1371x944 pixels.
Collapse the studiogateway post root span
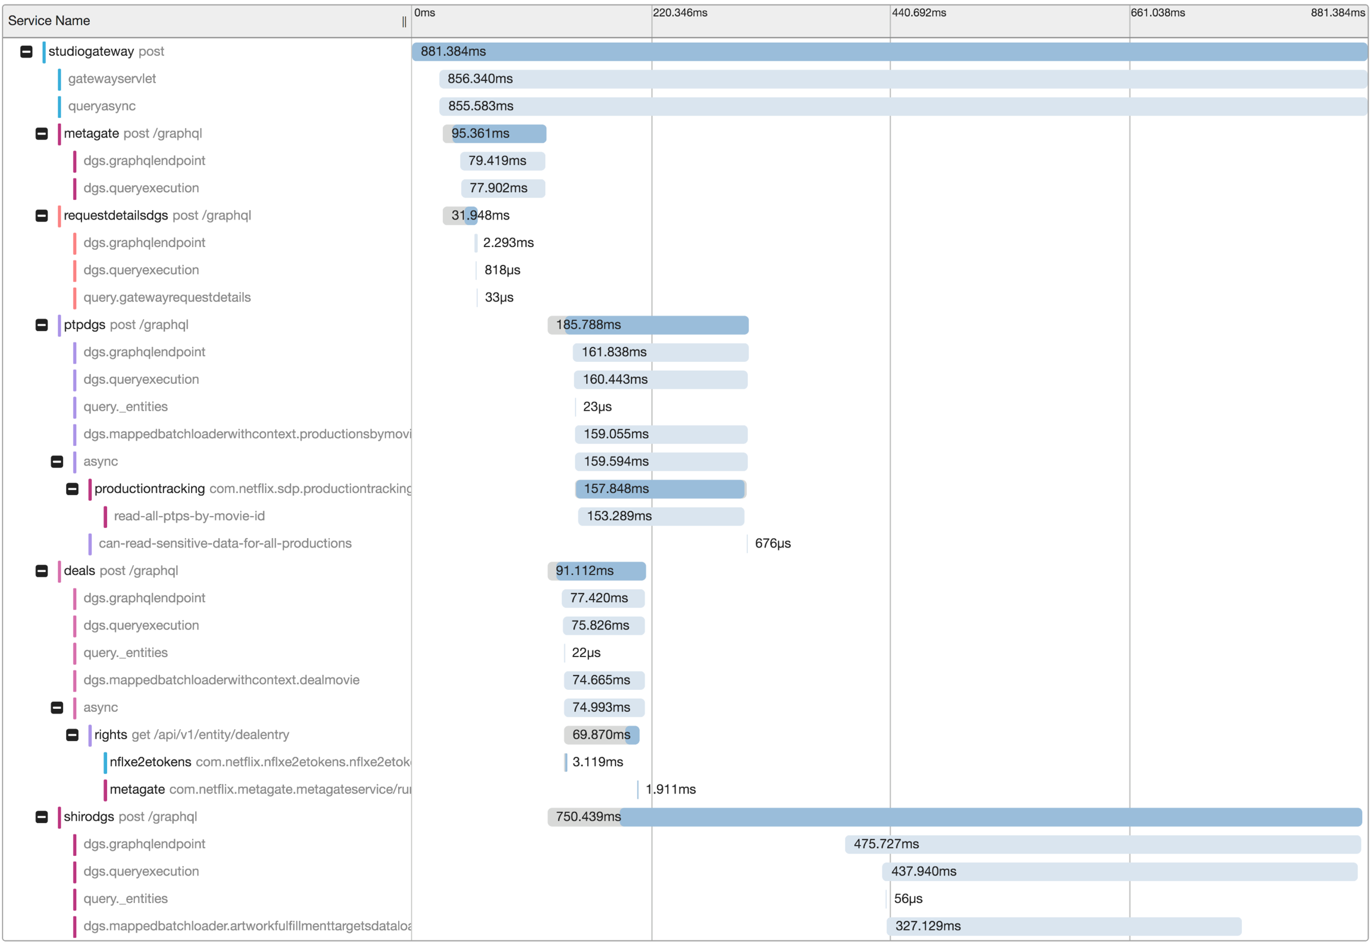click(x=26, y=52)
